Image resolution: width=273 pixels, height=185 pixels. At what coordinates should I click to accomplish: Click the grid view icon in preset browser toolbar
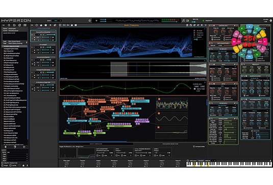tap(25, 25)
